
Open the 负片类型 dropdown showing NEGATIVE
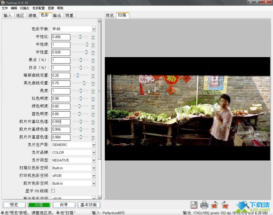coord(73,160)
